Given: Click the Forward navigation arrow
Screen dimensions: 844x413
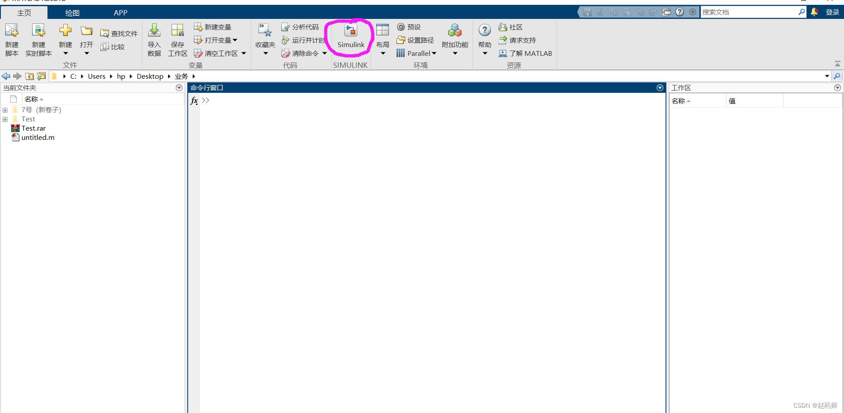Looking at the screenshot, I should click(18, 76).
